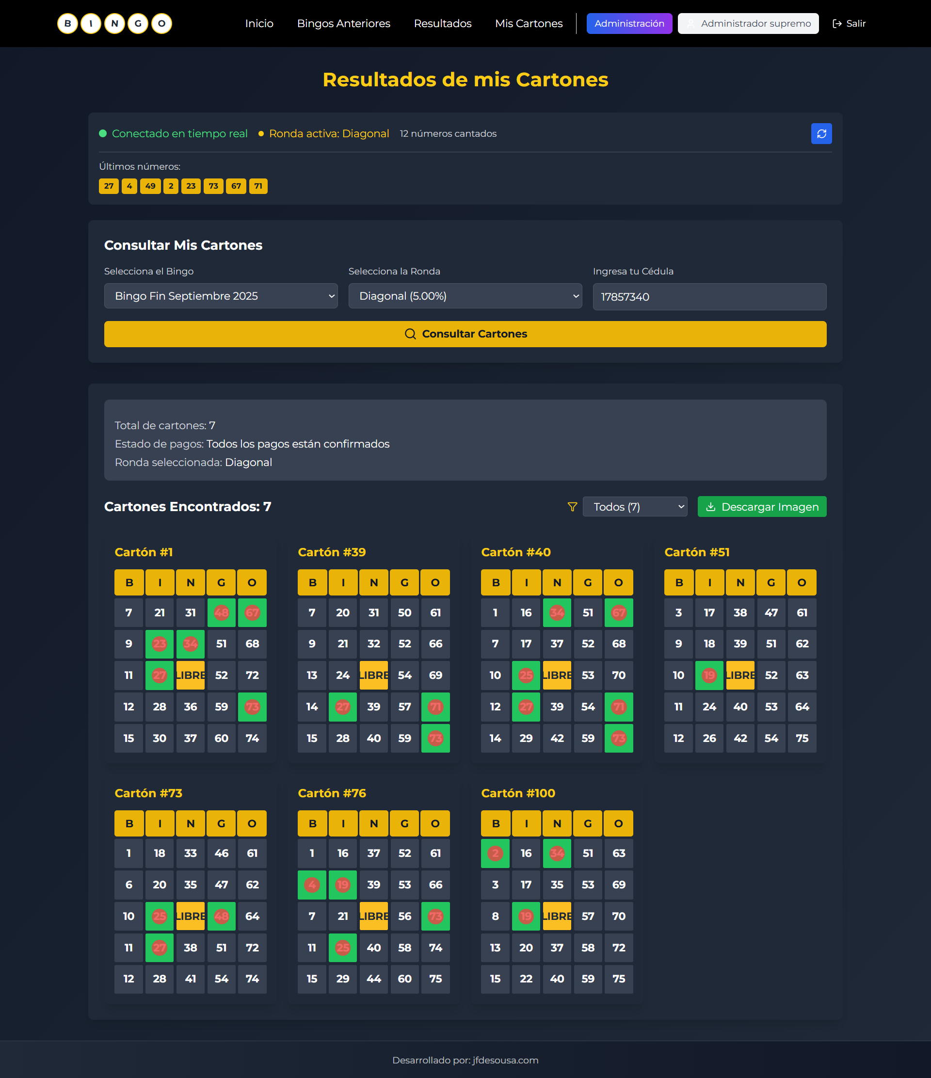Open the Selecciona el Bingo dropdown

[x=221, y=296]
